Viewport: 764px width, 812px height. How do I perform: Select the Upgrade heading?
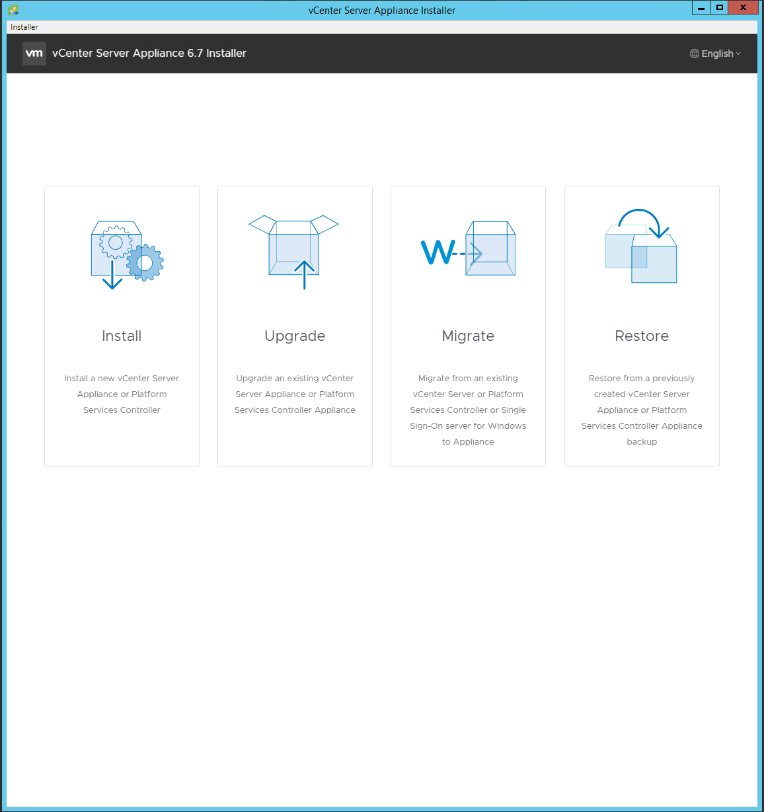295,336
